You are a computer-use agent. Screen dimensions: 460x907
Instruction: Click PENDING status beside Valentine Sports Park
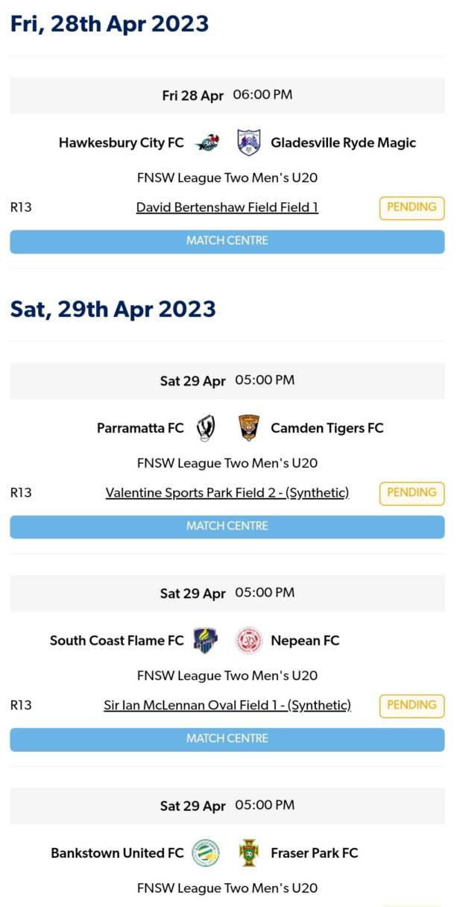point(411,492)
